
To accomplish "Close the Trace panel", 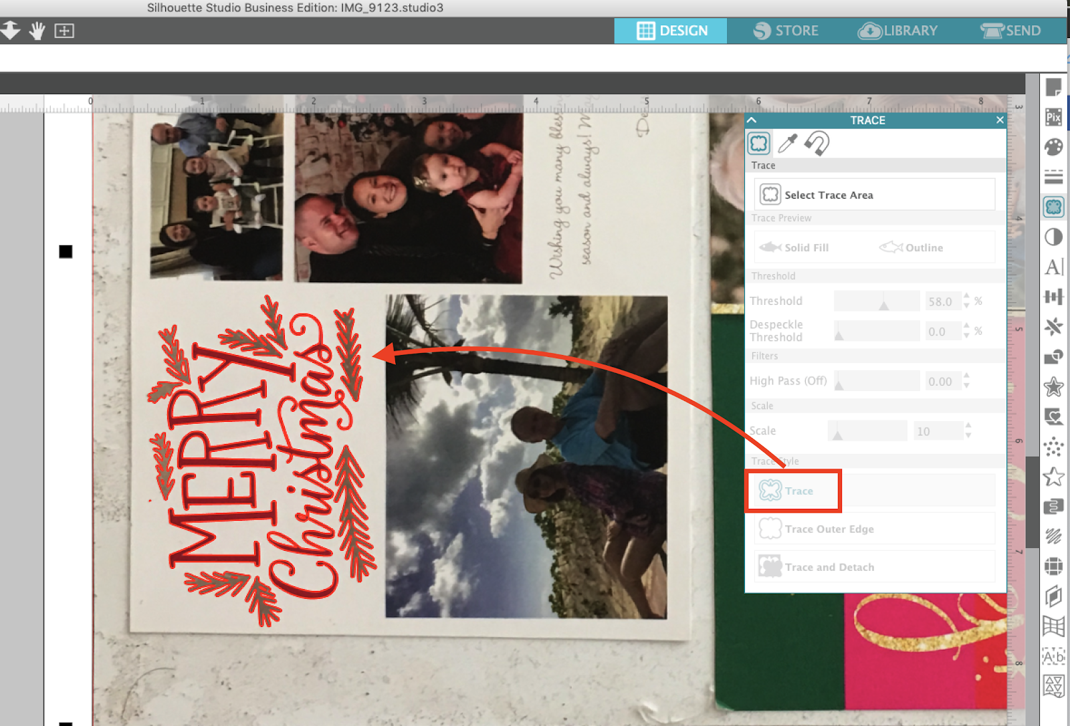I will pyautogui.click(x=1000, y=120).
